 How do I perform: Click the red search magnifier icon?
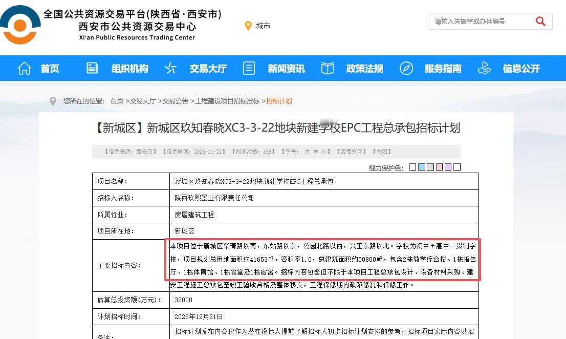click(x=540, y=22)
